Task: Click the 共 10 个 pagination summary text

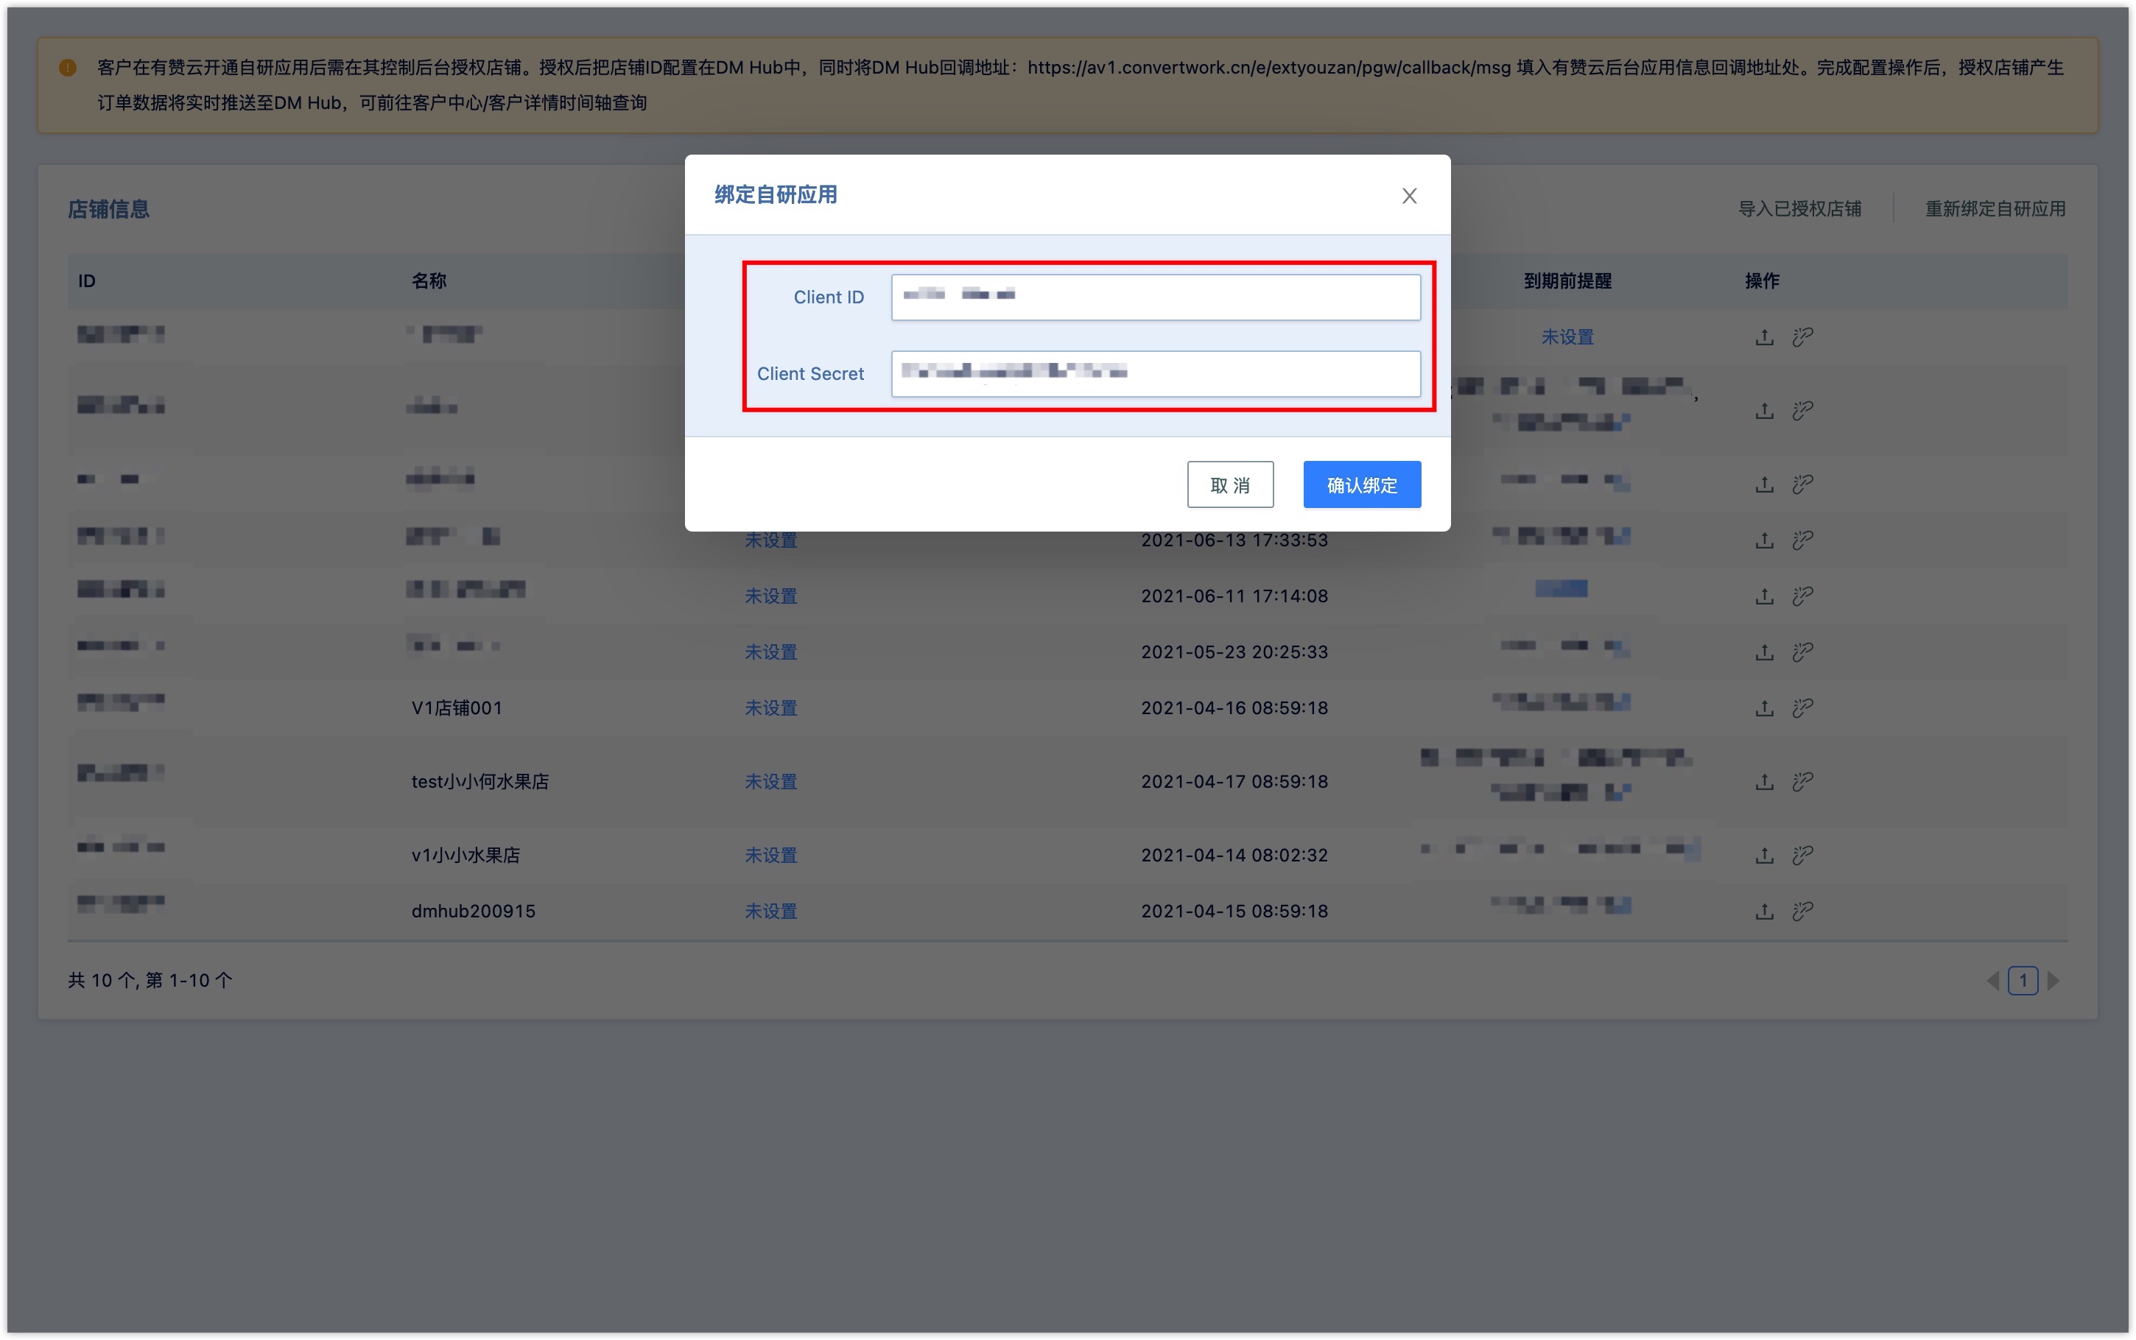Action: coord(150,980)
